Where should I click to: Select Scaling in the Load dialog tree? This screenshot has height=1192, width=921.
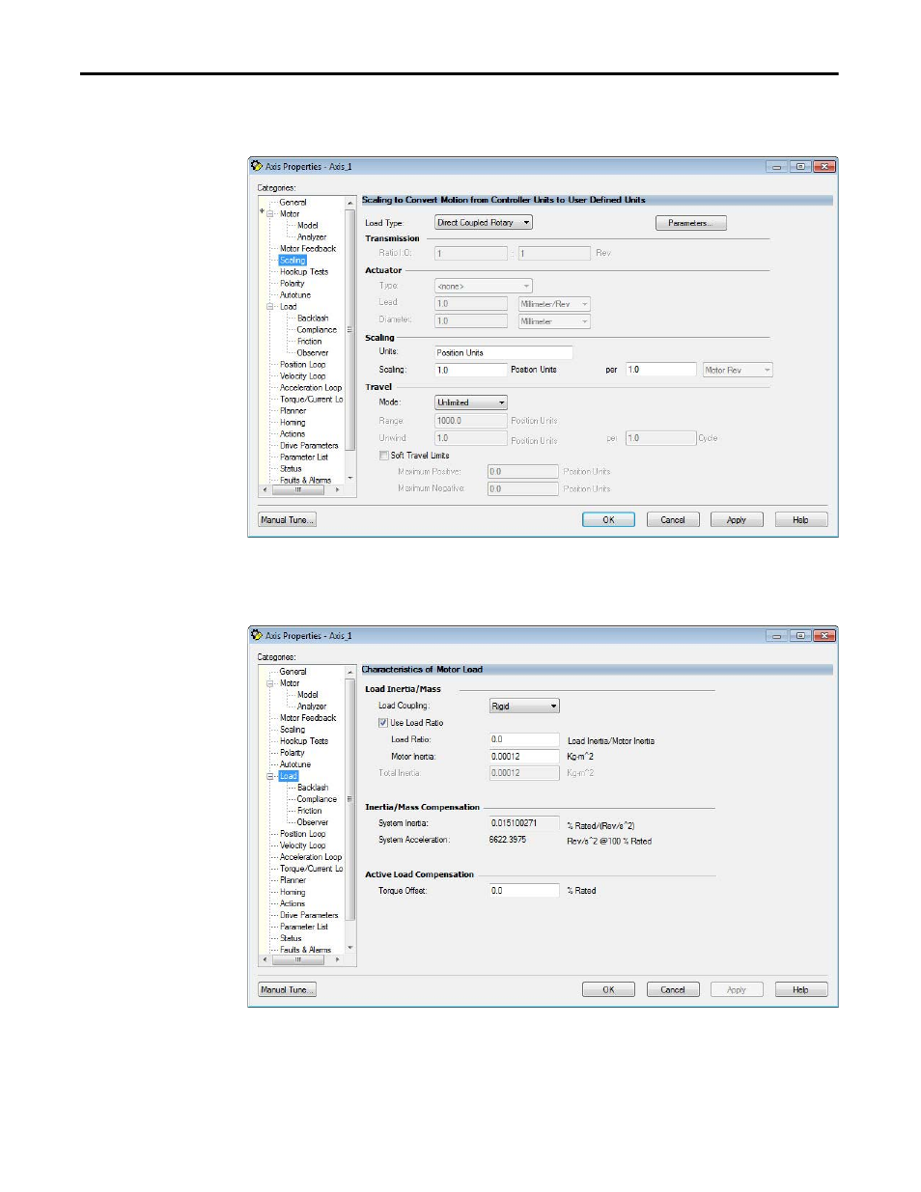[293, 730]
